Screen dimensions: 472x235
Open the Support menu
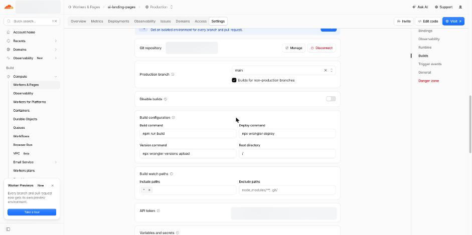click(x=444, y=7)
